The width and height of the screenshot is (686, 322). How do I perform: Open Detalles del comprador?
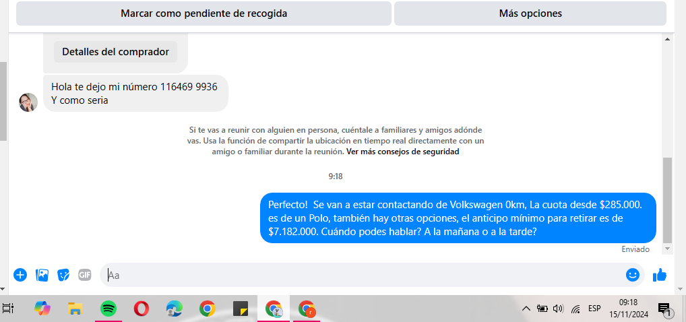[x=115, y=52]
